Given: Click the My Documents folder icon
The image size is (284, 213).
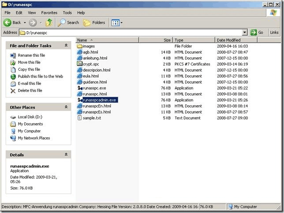Looking at the screenshot, I should coord(13,124).
